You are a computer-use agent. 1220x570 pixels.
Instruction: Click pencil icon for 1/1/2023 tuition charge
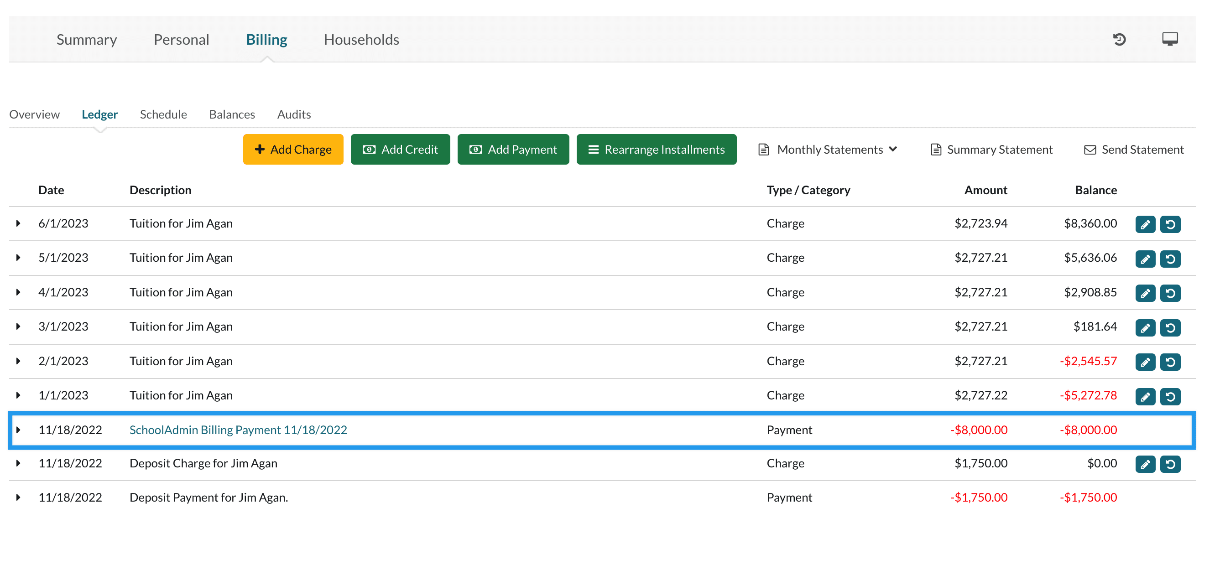click(1145, 396)
